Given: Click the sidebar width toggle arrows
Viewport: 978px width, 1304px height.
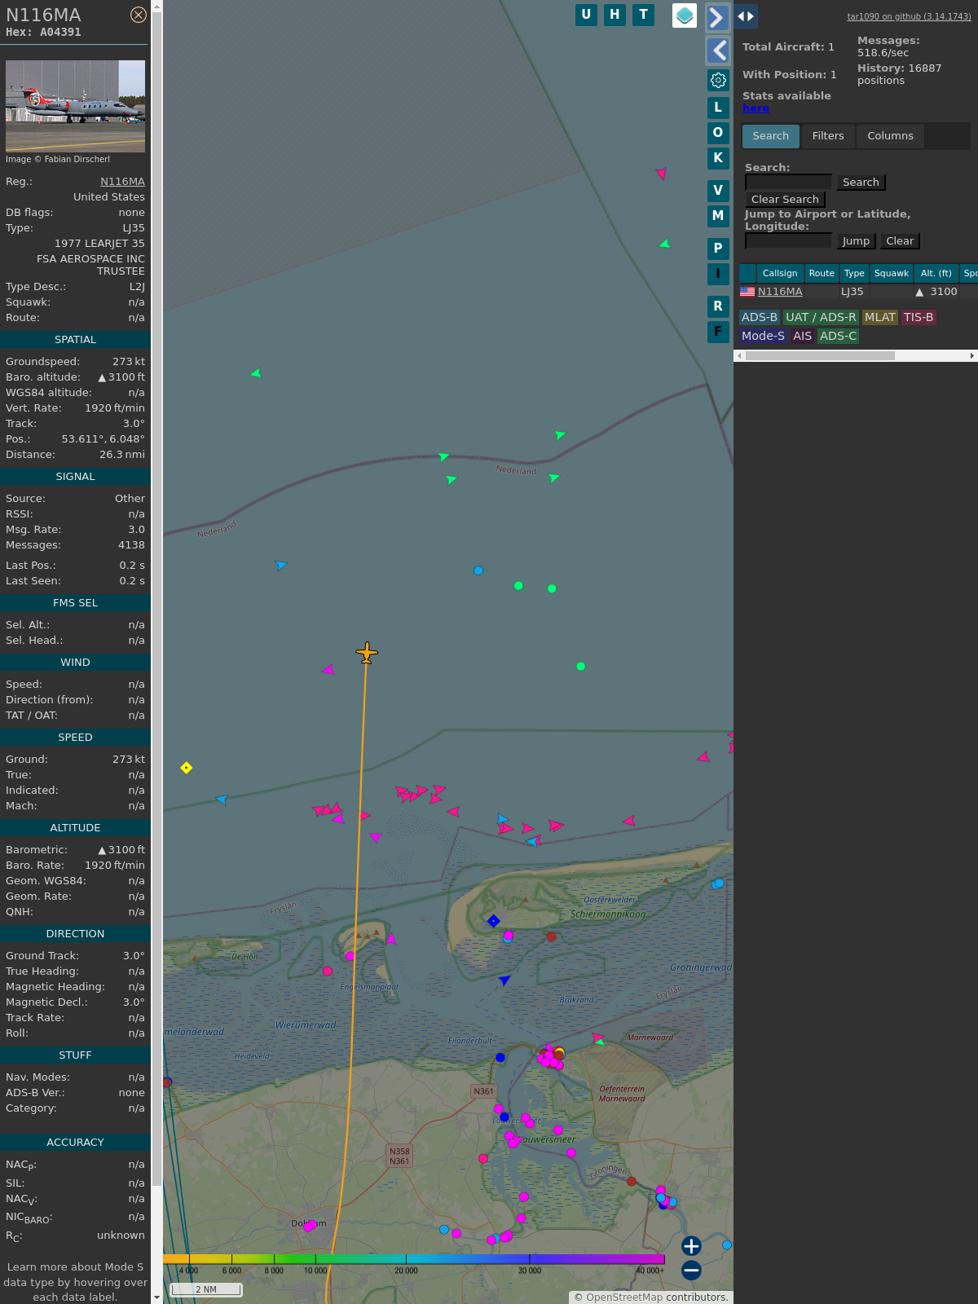Looking at the screenshot, I should click(x=746, y=16).
